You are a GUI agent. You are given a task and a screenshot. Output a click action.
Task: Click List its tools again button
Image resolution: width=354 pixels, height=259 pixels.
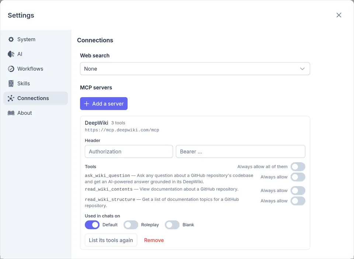pos(111,240)
